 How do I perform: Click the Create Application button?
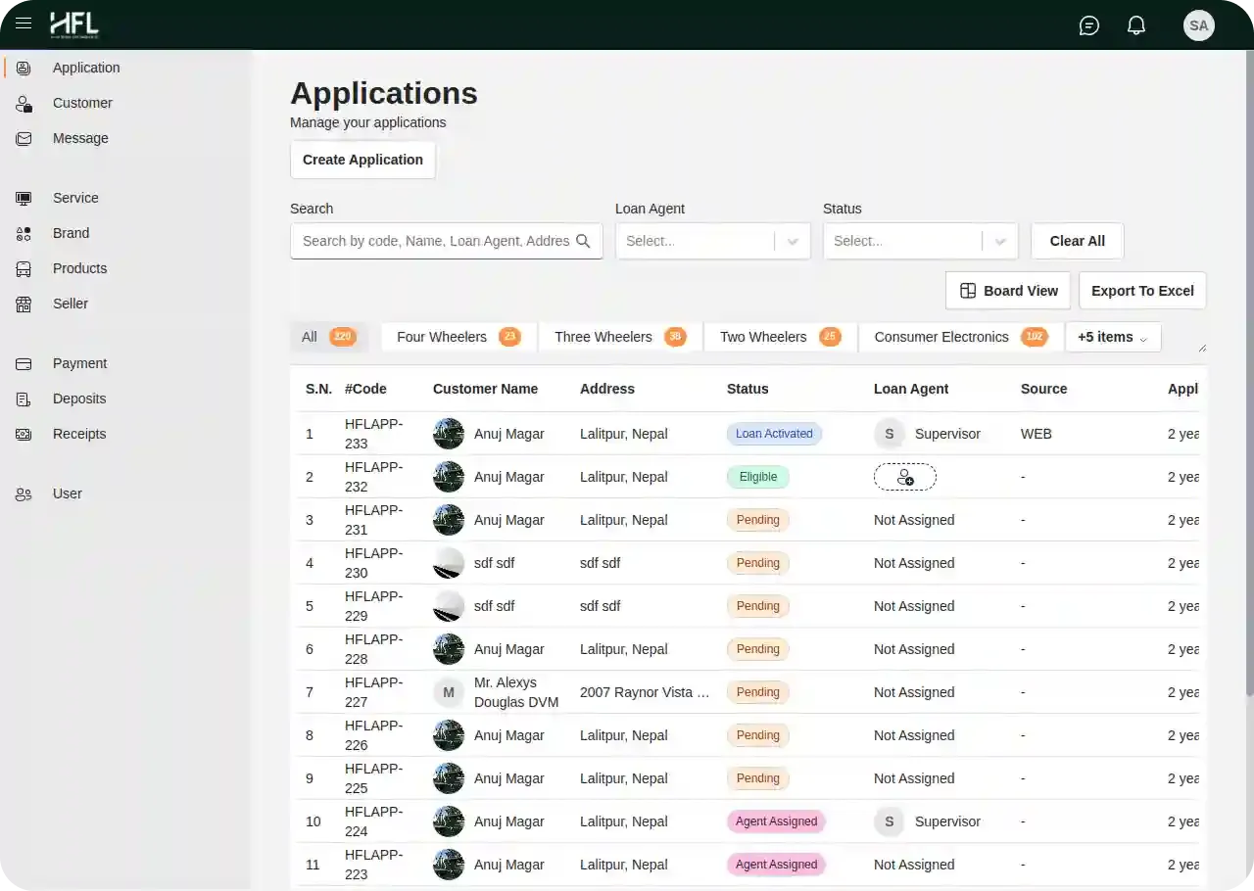[362, 160]
